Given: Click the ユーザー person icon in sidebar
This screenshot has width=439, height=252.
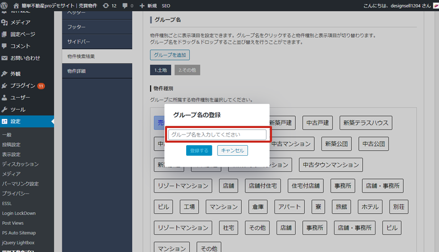Looking at the screenshot, I should pos(5,98).
